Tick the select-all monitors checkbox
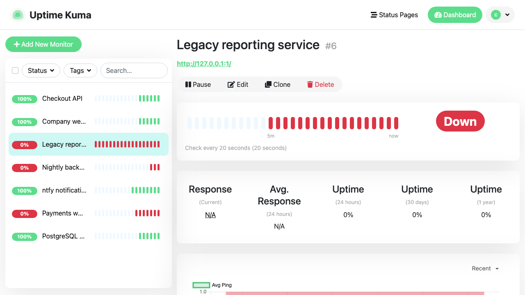This screenshot has height=295, width=525. click(15, 70)
